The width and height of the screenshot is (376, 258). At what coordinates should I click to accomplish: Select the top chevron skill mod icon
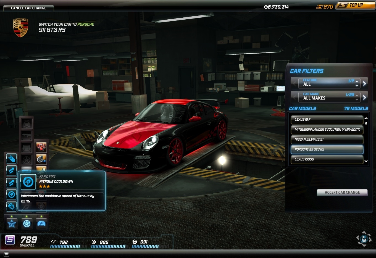(x=12, y=159)
